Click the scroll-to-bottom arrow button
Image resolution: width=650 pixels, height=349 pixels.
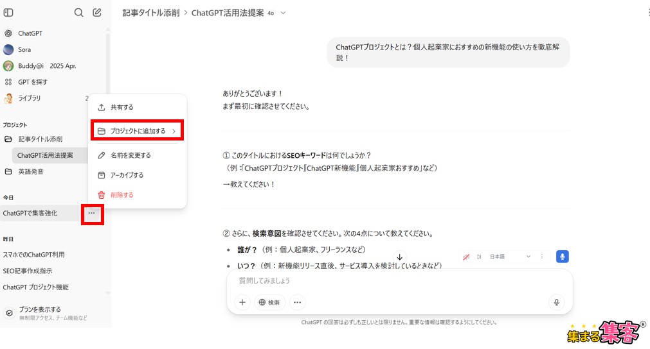tap(400, 257)
